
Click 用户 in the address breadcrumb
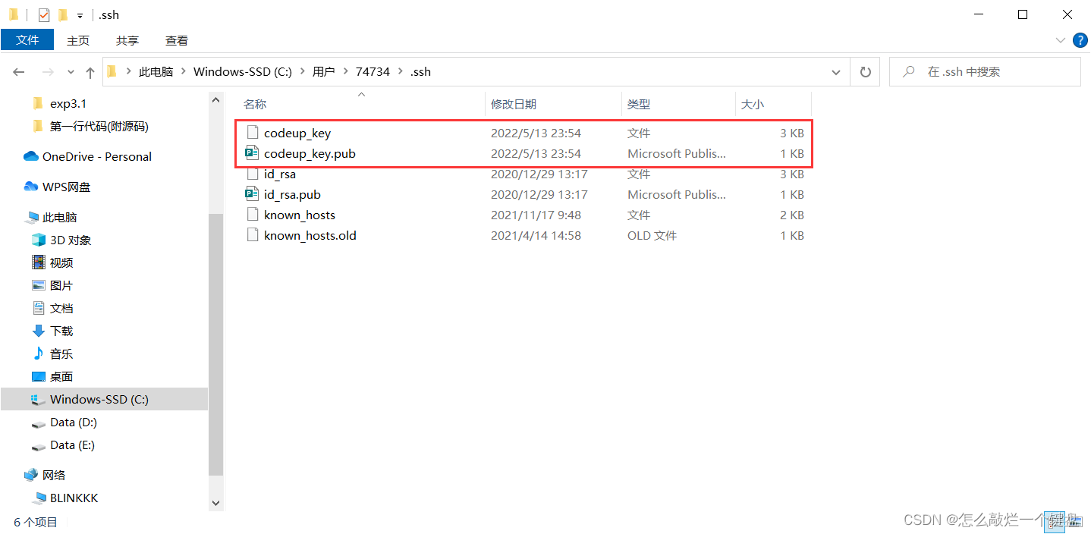323,71
